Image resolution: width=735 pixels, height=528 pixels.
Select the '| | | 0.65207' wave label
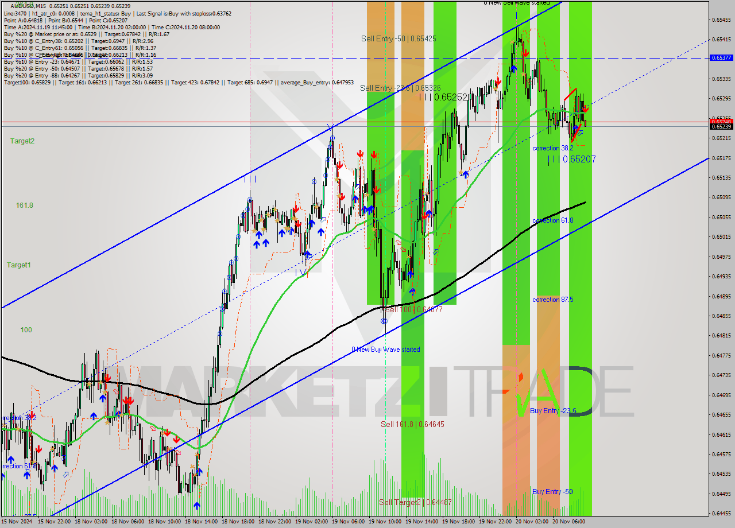pos(571,159)
